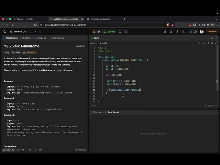The image size is (220, 165).
Task: Open the help question mark icon
Action: (41, 150)
